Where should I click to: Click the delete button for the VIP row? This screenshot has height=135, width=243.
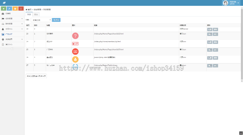pos(215,42)
